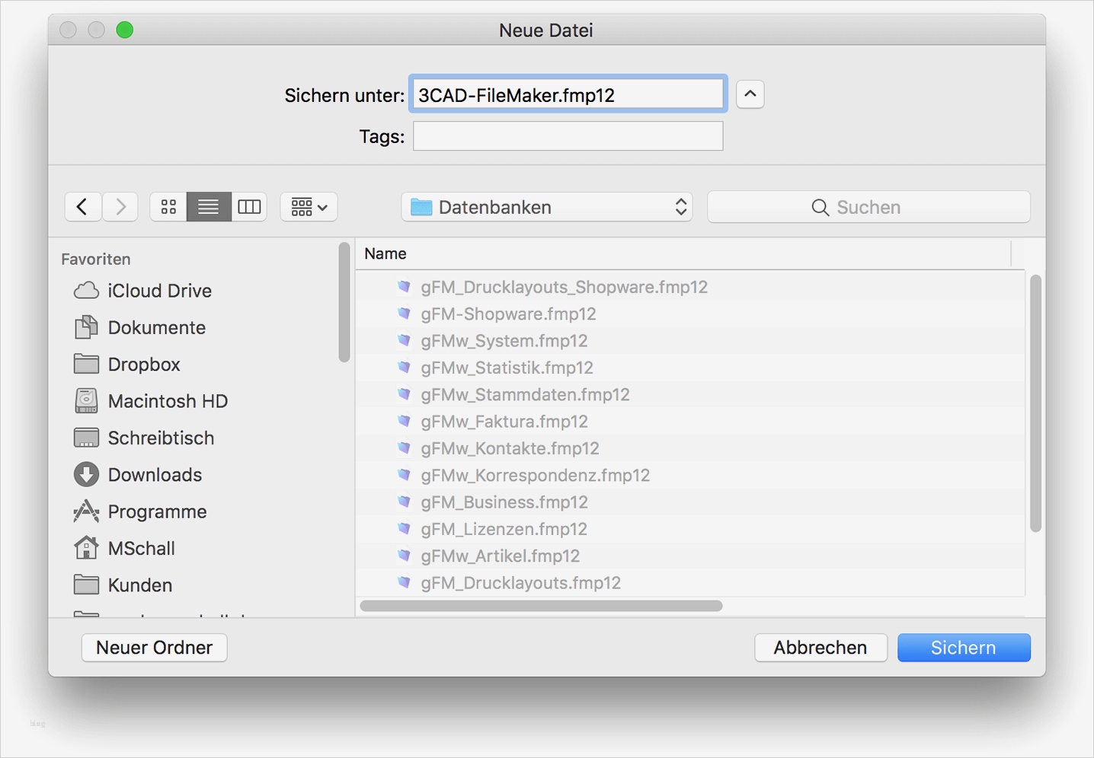Switch to column view
1094x758 pixels.
(249, 207)
